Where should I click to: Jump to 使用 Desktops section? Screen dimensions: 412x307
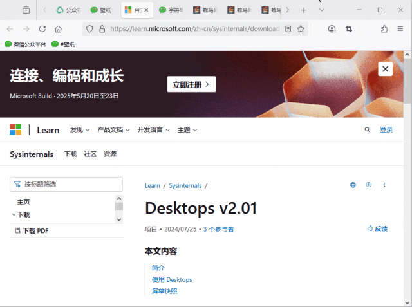click(172, 280)
